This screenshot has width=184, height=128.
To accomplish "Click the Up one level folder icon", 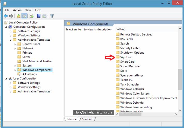I will click(19, 16).
